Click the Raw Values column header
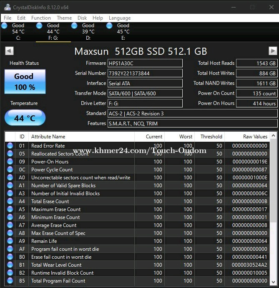 [x=247, y=136]
